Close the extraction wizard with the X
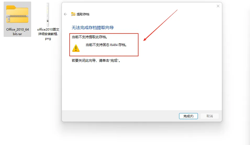The width and height of the screenshot is (250, 145). pyautogui.click(x=218, y=6)
